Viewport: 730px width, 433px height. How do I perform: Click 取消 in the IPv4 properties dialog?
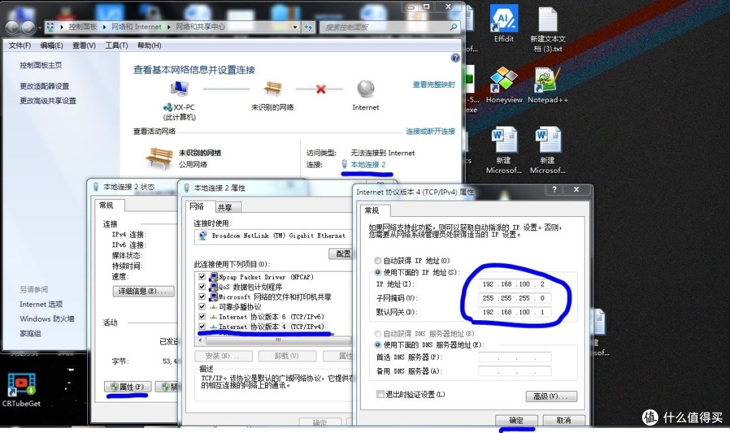(x=563, y=420)
